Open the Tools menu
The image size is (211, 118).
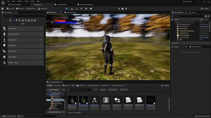tap(26, 1)
